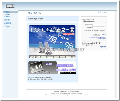Click the page scrollbar down arrow

point(116,97)
